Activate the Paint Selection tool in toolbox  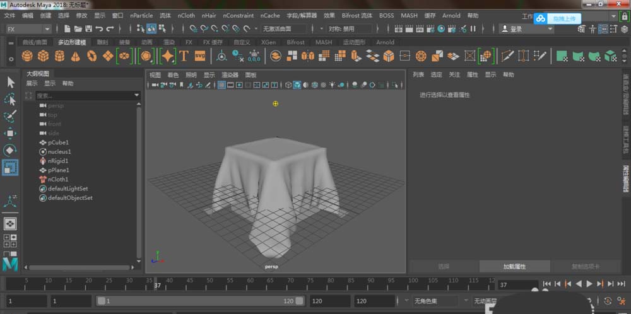point(10,116)
